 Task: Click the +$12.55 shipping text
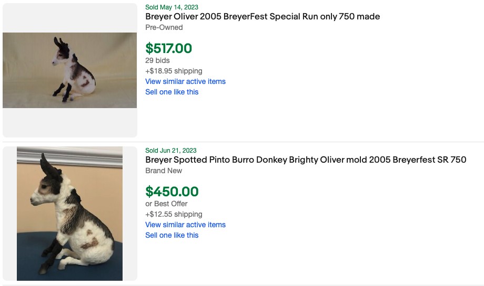(x=174, y=214)
